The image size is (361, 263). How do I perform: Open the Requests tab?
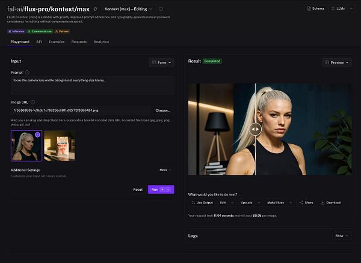click(x=79, y=42)
